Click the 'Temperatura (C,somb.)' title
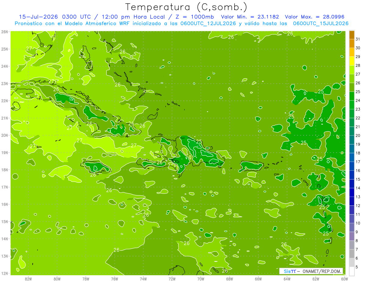This screenshot has width=366, height=283. [186, 7]
